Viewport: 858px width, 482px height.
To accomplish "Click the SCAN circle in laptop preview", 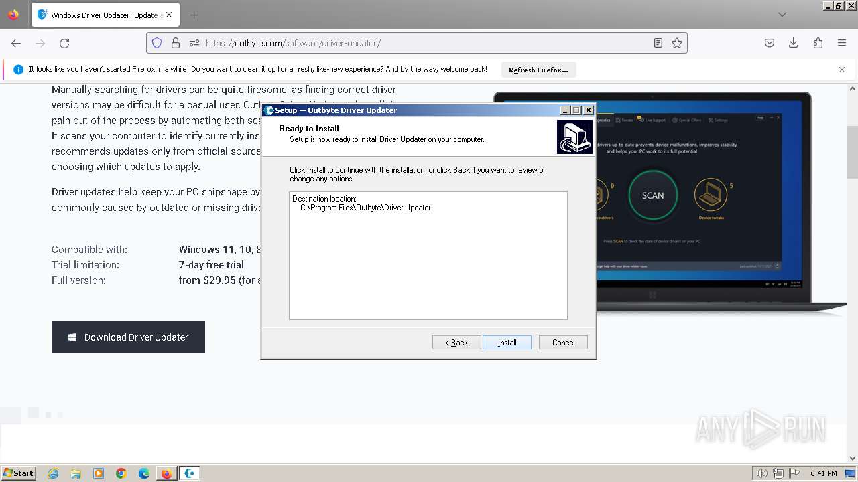I will 652,195.
